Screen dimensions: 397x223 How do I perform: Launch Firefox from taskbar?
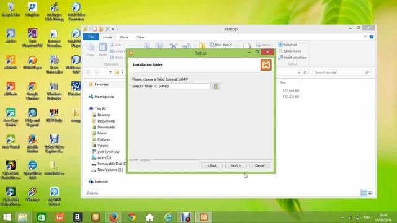[x=114, y=217]
